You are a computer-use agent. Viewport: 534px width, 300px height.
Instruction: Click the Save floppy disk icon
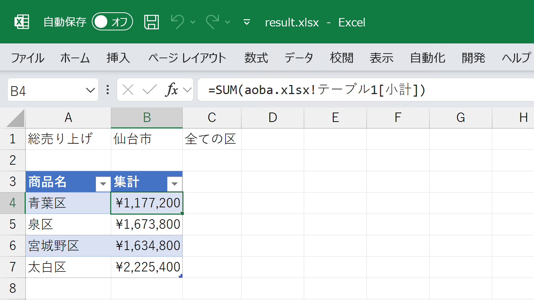coord(152,22)
